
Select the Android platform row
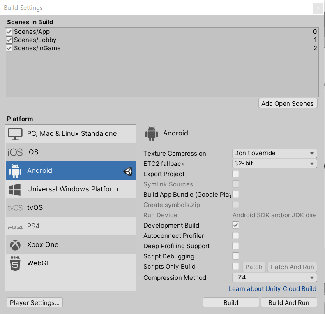(x=71, y=171)
